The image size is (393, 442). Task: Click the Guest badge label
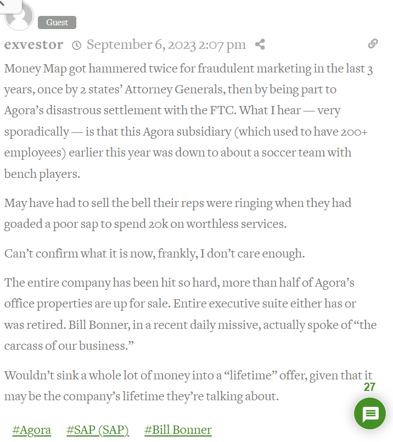point(57,23)
